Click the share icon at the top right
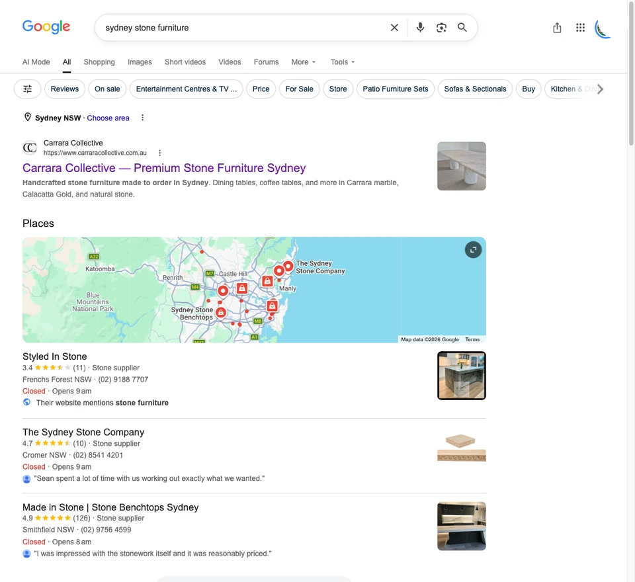 pos(557,28)
